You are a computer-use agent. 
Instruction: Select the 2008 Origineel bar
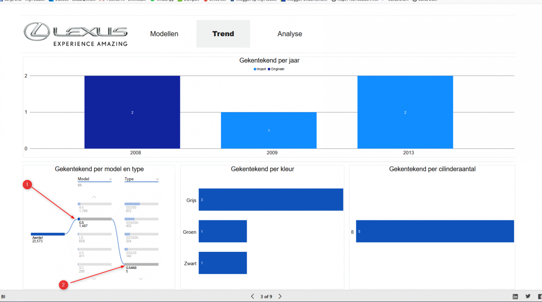point(132,112)
